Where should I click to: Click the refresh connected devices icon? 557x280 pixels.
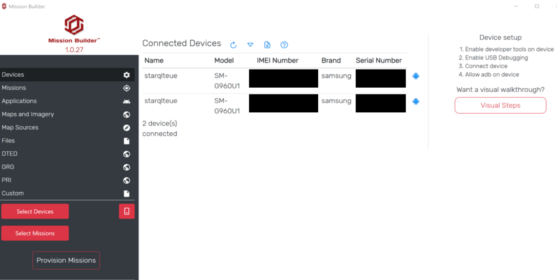(x=233, y=45)
